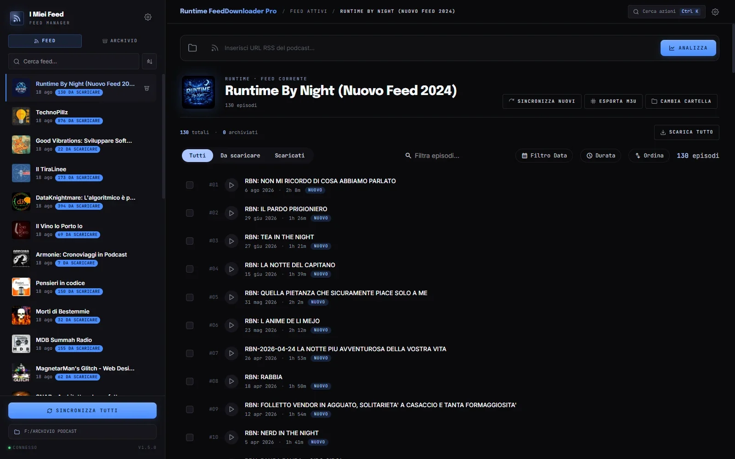The image size is (735, 459).
Task: Open the Ordina sort menu
Action: 649,156
